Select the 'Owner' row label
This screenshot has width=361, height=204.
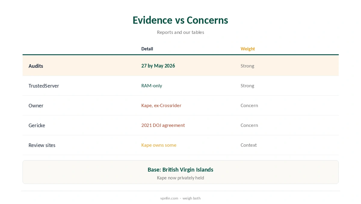click(x=36, y=106)
